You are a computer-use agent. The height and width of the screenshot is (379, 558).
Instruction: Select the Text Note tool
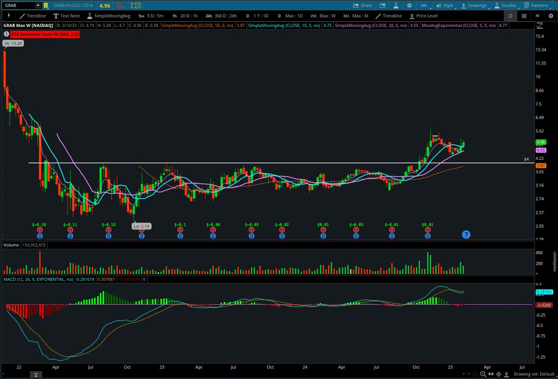66,16
